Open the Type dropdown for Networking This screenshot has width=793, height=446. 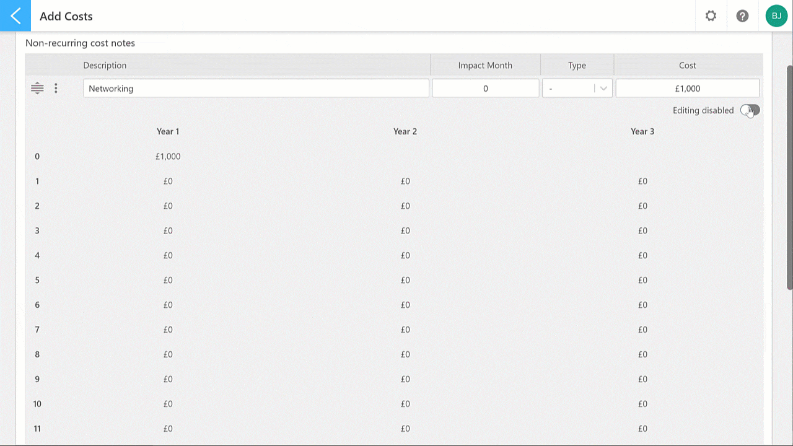[x=577, y=88]
